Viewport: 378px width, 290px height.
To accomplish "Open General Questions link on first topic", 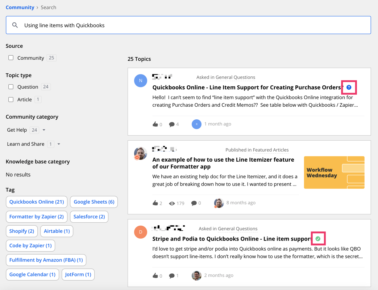I will click(x=235, y=77).
